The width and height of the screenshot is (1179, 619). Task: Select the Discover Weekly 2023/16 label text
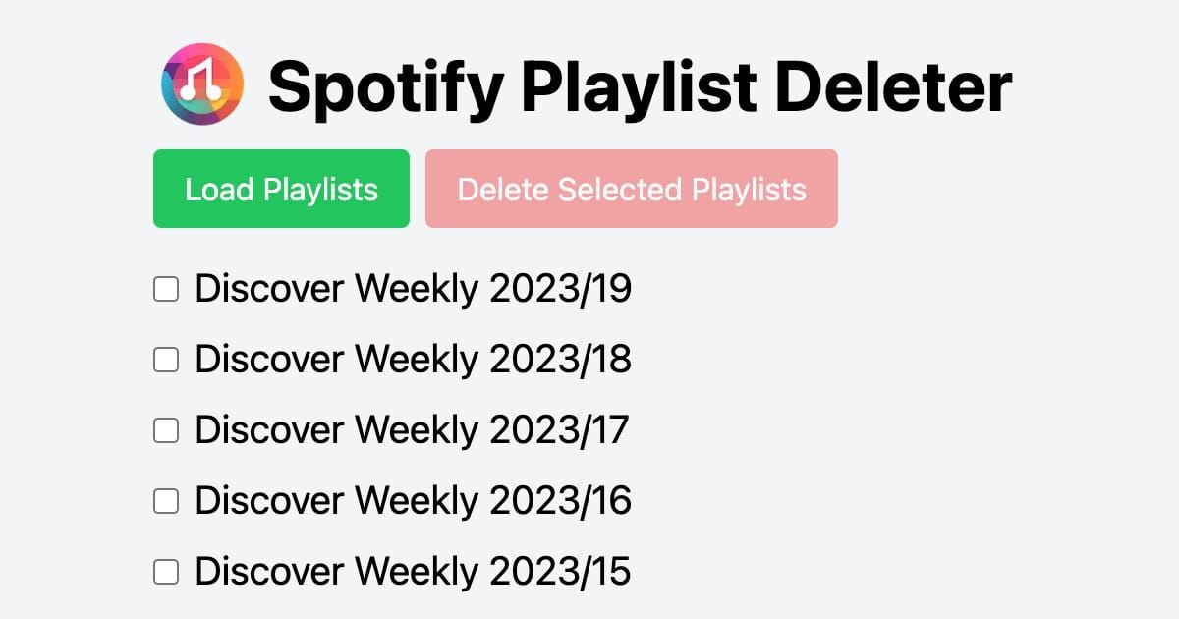coord(413,500)
